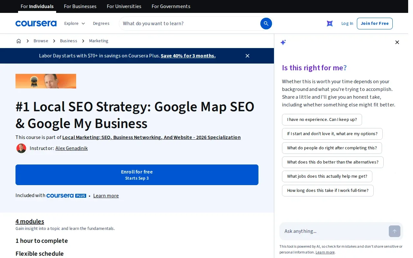The image size is (413, 258).
Task: Open Alex Genadinik instructor link
Action: (72, 148)
